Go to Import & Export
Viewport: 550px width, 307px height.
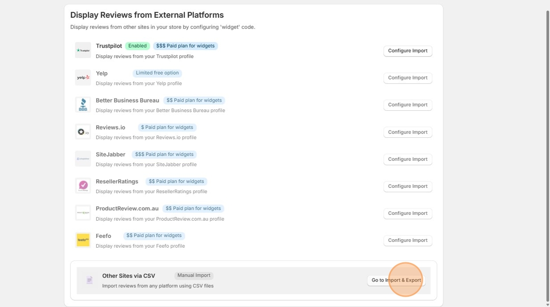click(x=396, y=281)
